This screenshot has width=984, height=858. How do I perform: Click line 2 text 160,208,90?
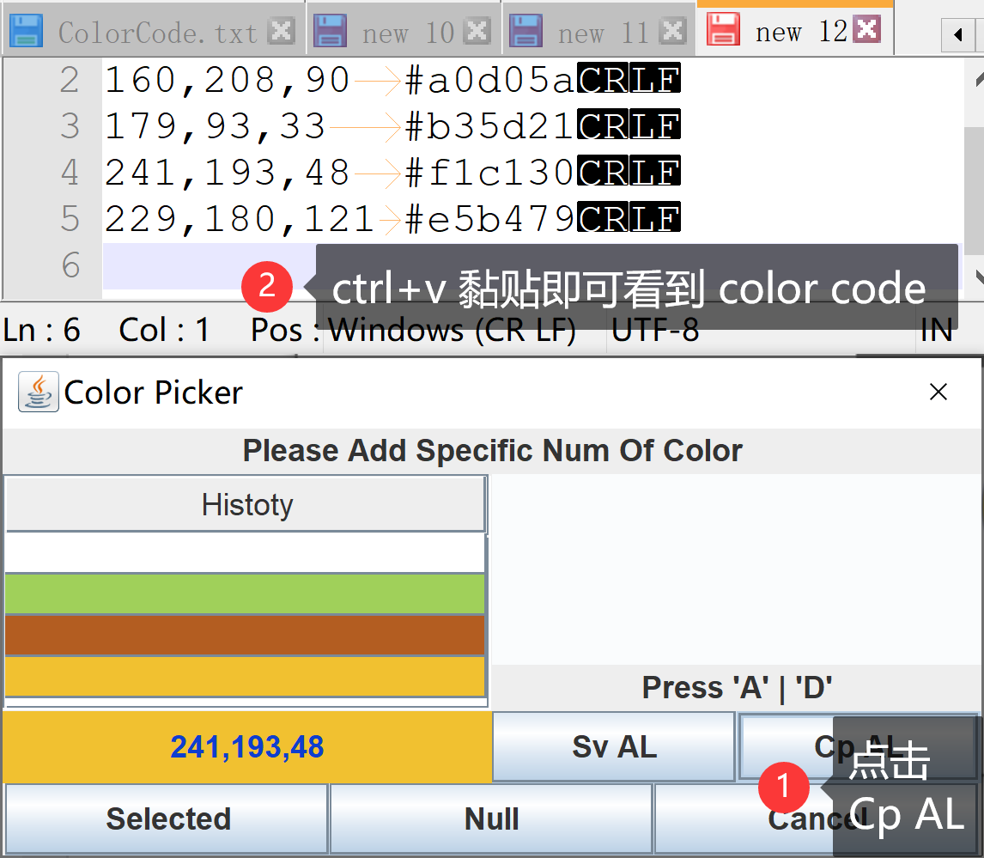tap(227, 81)
